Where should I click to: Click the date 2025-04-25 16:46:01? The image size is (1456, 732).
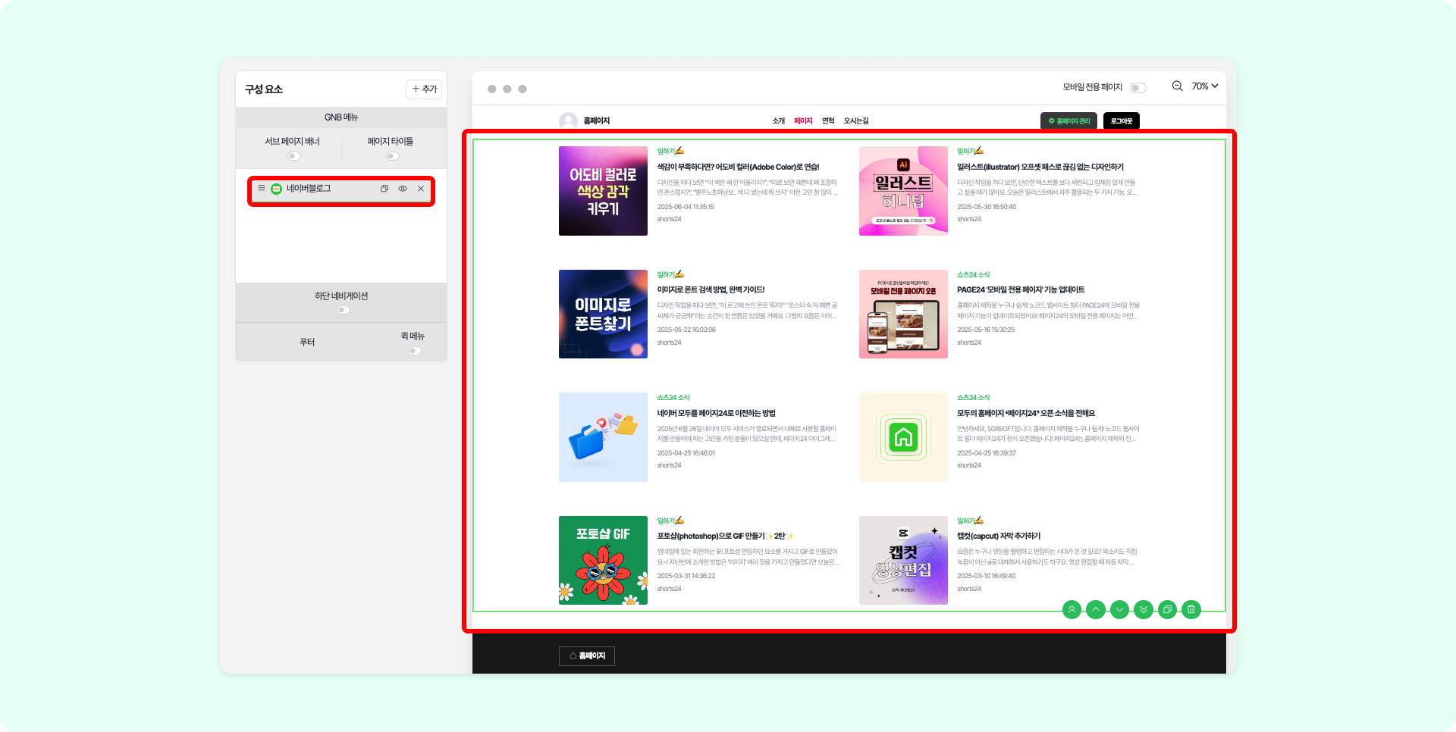(686, 453)
